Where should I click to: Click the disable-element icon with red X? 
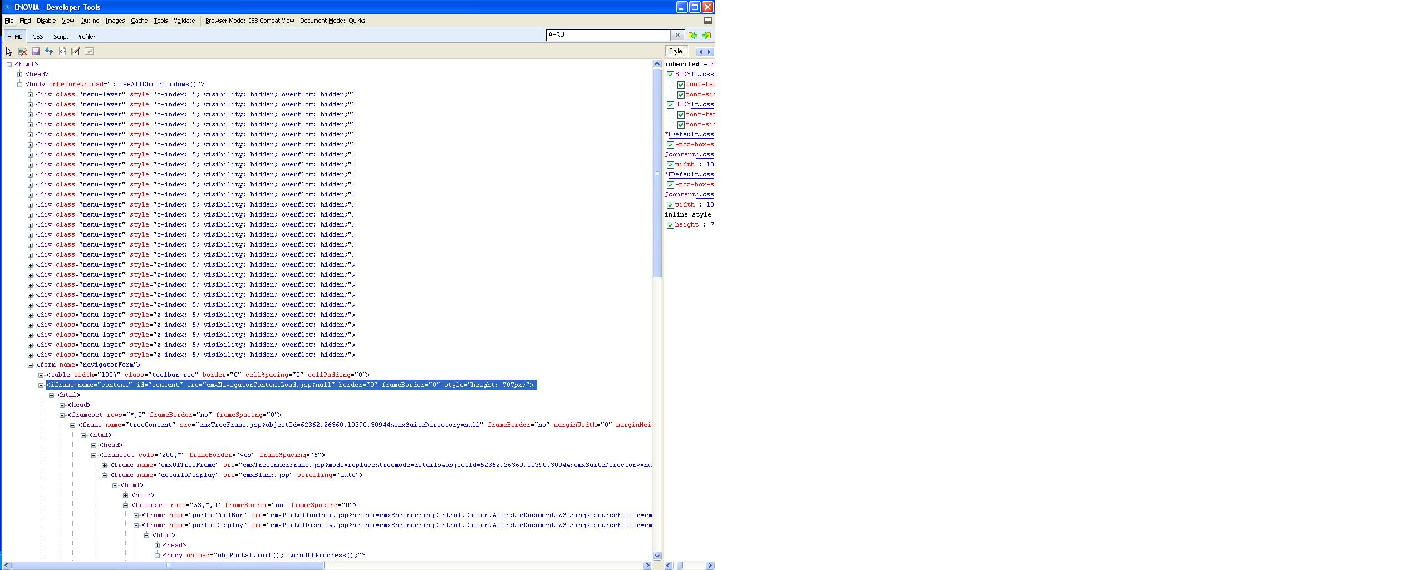tap(22, 51)
